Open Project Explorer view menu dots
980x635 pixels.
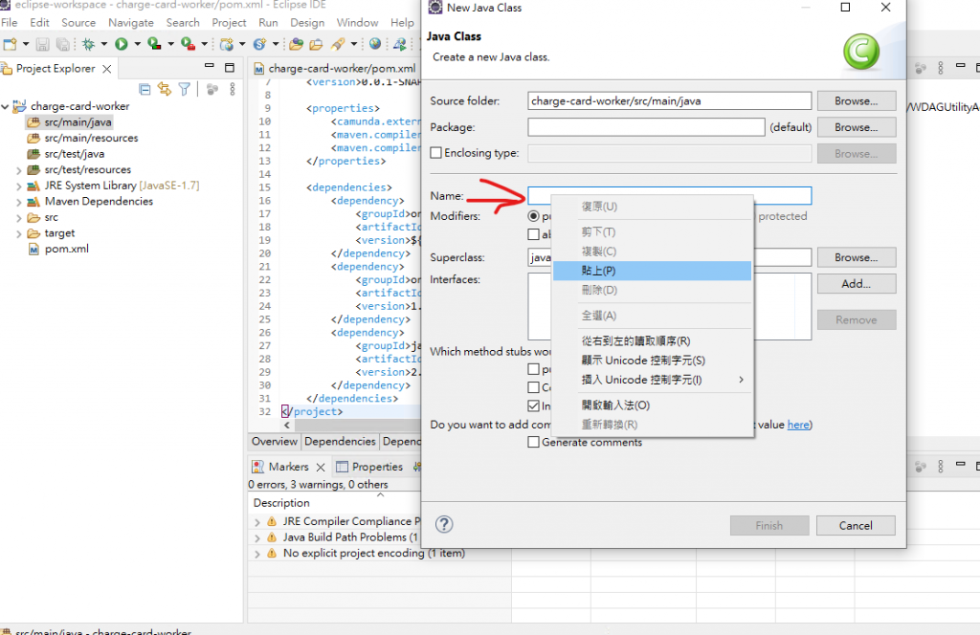(233, 89)
